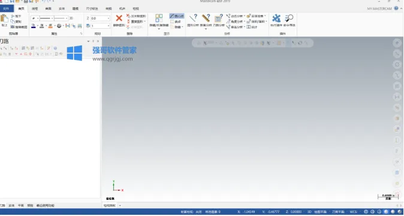Screen dimensions: 404x216
Task: Click the capture image camera icon
Action: click(x=13, y=27)
